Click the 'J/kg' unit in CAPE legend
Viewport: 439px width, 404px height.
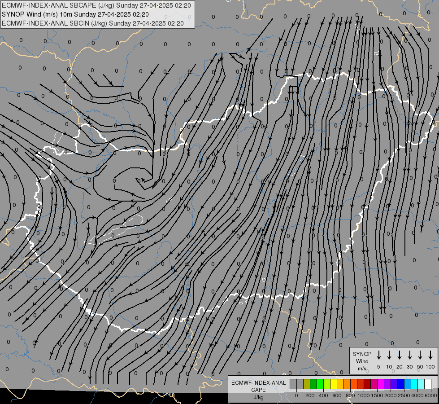(258, 397)
